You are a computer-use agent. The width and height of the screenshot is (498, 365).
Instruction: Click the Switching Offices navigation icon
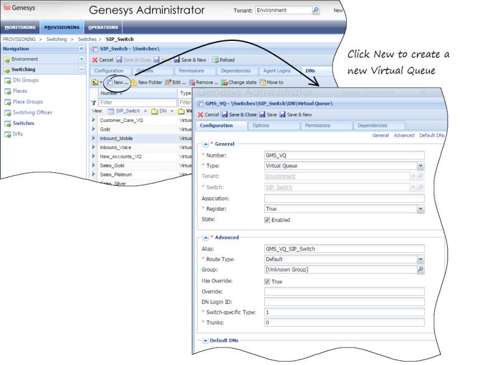7,113
